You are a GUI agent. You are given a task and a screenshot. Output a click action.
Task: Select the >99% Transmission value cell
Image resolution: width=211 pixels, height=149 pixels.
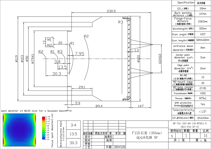pos(202,93)
